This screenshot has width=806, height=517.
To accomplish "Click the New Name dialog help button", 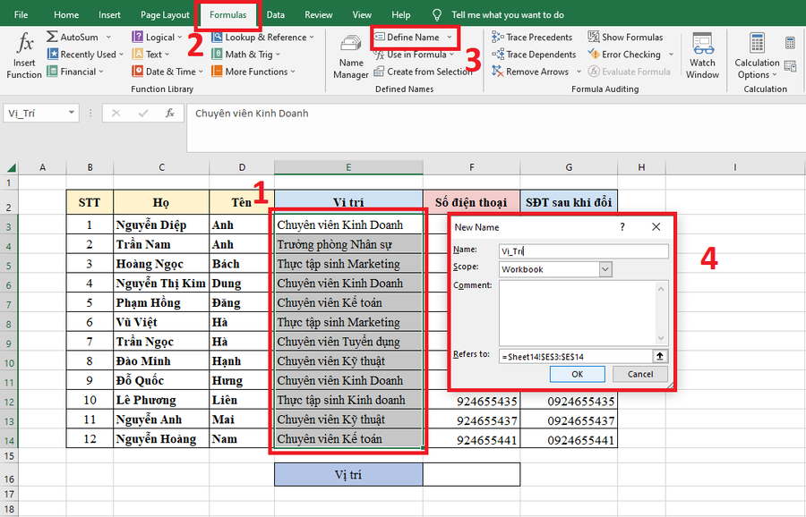I will coord(622,226).
